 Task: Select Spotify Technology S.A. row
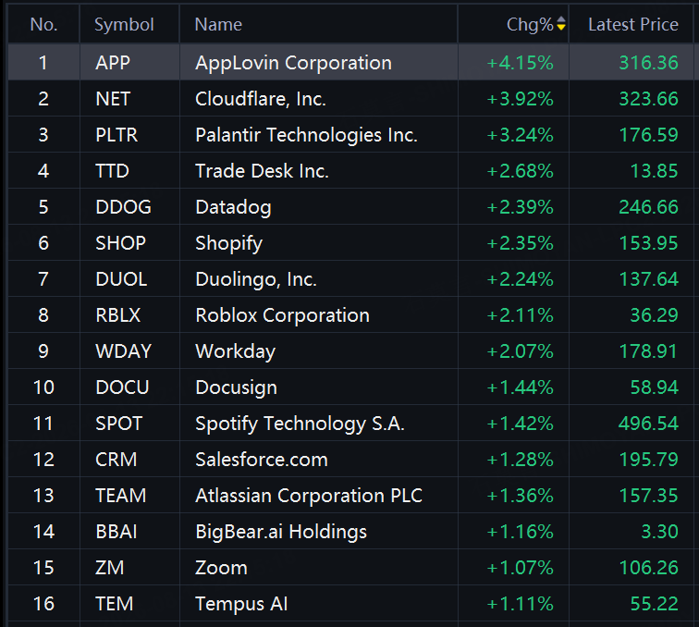tap(350, 424)
